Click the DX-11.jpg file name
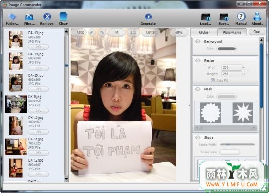The width and height of the screenshot is (269, 193). point(36,139)
